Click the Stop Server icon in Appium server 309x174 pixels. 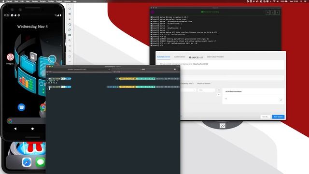pyautogui.click(x=278, y=13)
